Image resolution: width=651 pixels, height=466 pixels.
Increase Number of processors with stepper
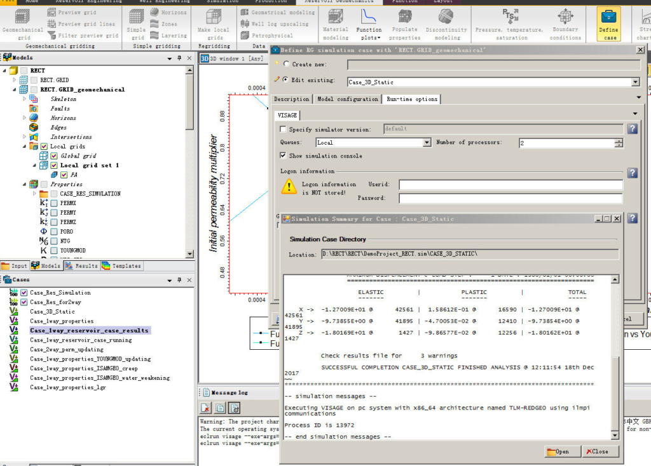click(619, 139)
